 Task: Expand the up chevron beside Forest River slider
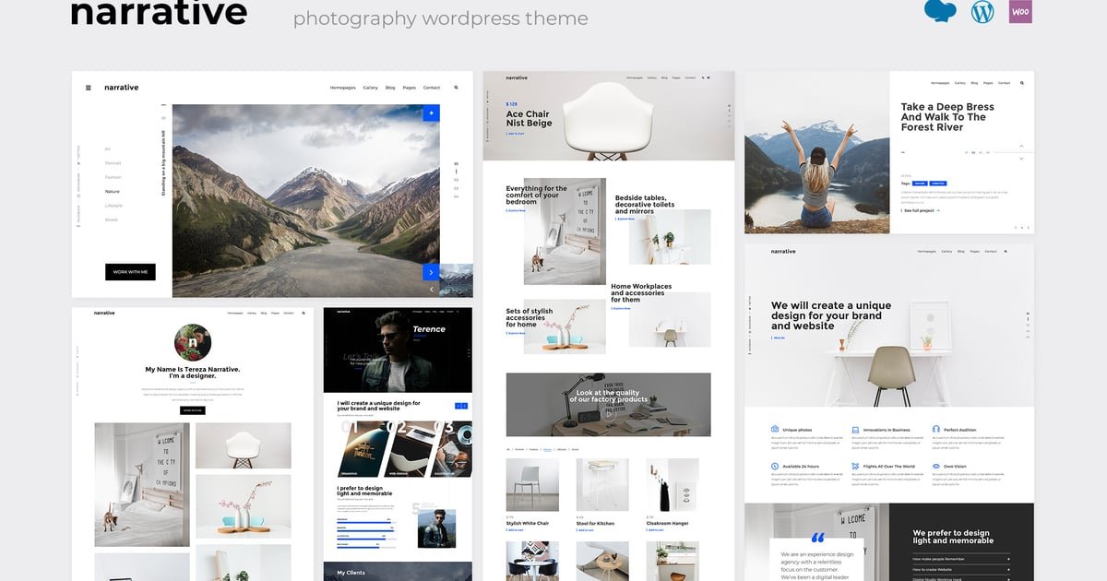[1021, 146]
